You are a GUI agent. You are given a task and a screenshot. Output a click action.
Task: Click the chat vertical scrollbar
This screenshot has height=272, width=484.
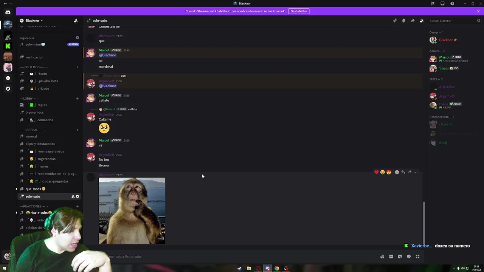click(x=423, y=223)
